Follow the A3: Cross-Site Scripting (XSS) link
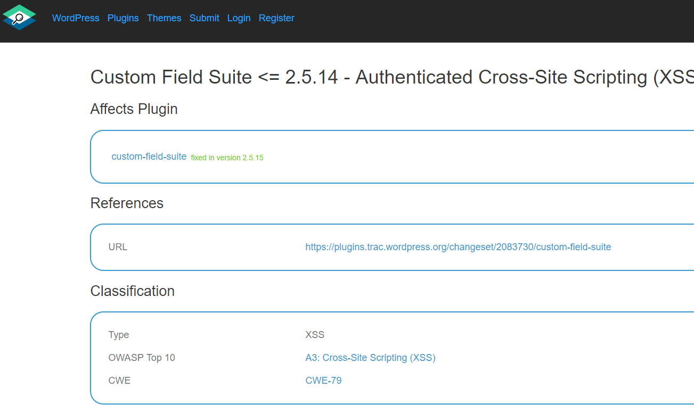This screenshot has width=694, height=412. (x=370, y=358)
